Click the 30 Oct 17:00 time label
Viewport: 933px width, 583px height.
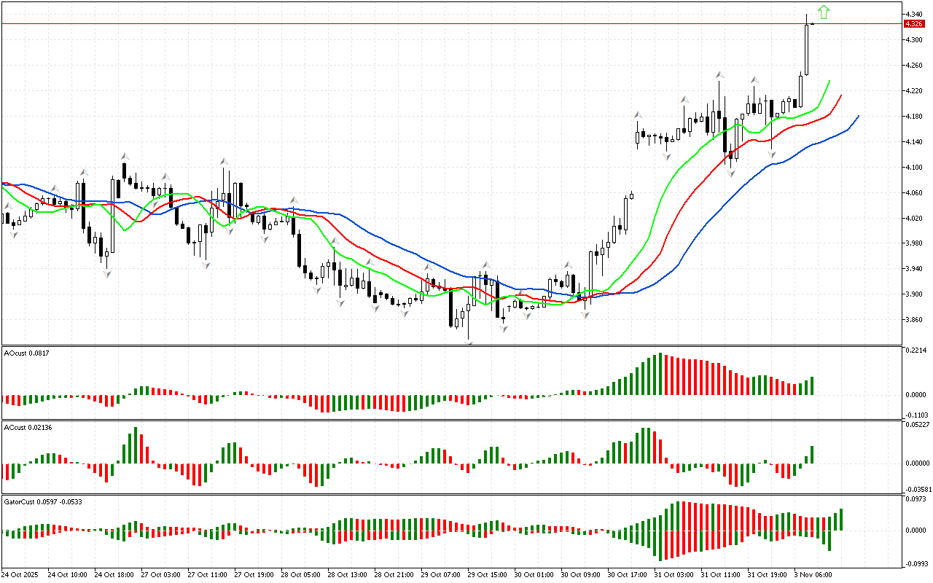coord(626,575)
